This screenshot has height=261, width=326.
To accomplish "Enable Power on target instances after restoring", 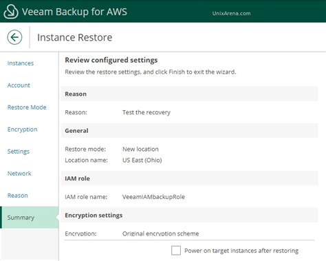I will pos(176,251).
